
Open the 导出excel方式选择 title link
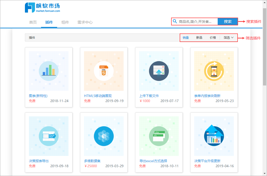point(153,161)
